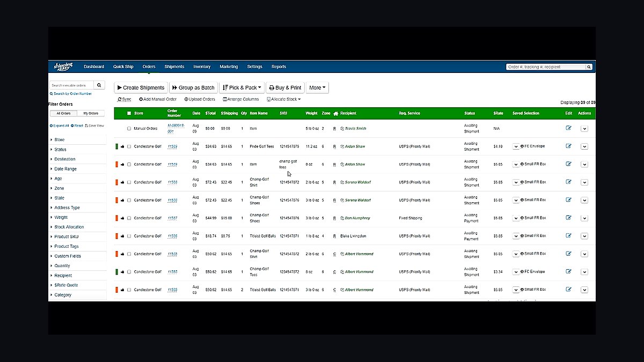644x362 pixels.
Task: Click the Search by Order Number link
Action: tap(71, 94)
